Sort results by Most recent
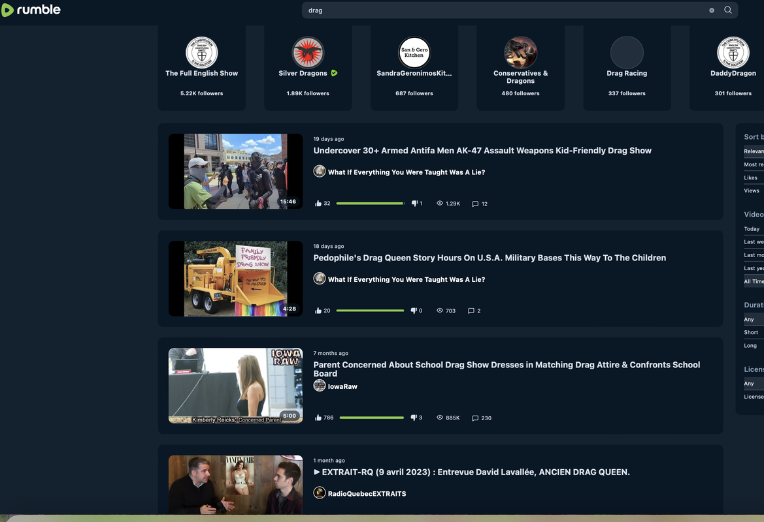This screenshot has width=764, height=522. pos(754,164)
